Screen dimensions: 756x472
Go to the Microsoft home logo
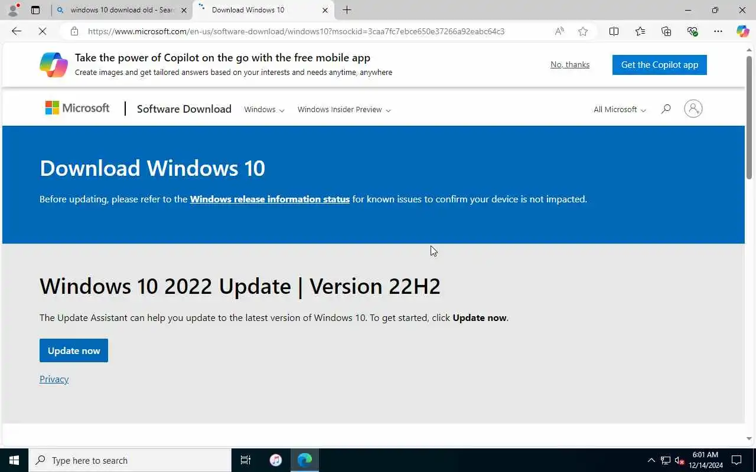(77, 108)
